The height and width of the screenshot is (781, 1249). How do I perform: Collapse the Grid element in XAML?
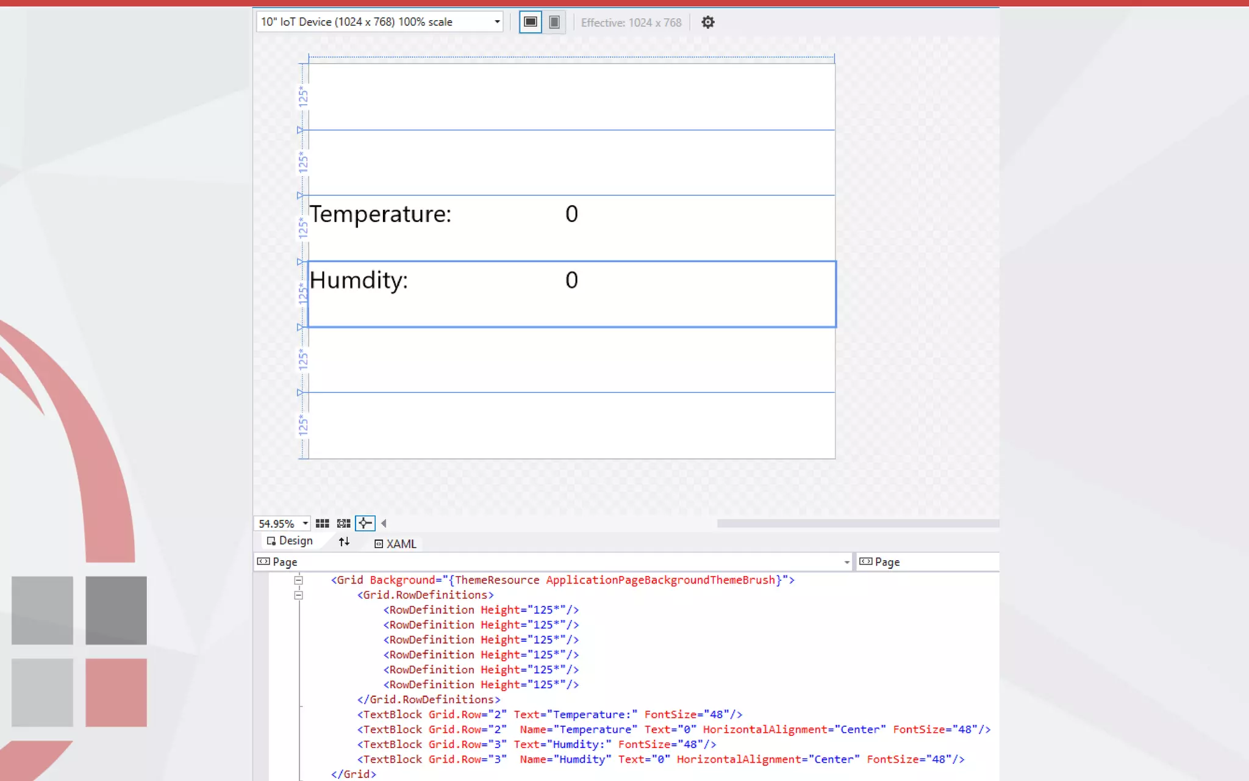point(298,580)
